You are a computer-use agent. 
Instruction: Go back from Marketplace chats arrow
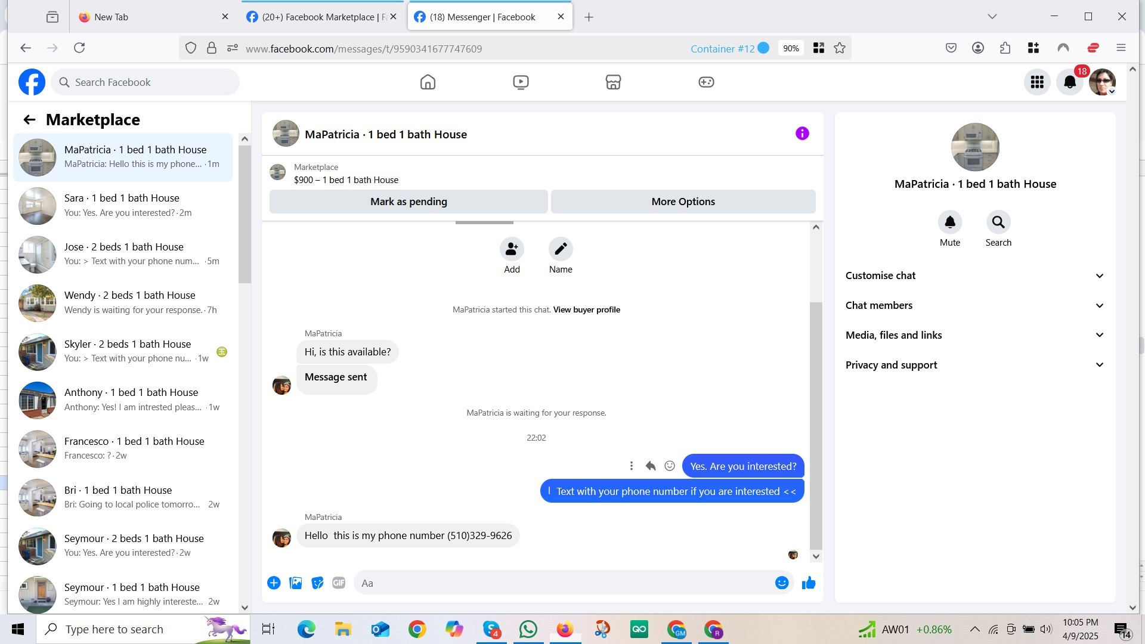coord(29,120)
